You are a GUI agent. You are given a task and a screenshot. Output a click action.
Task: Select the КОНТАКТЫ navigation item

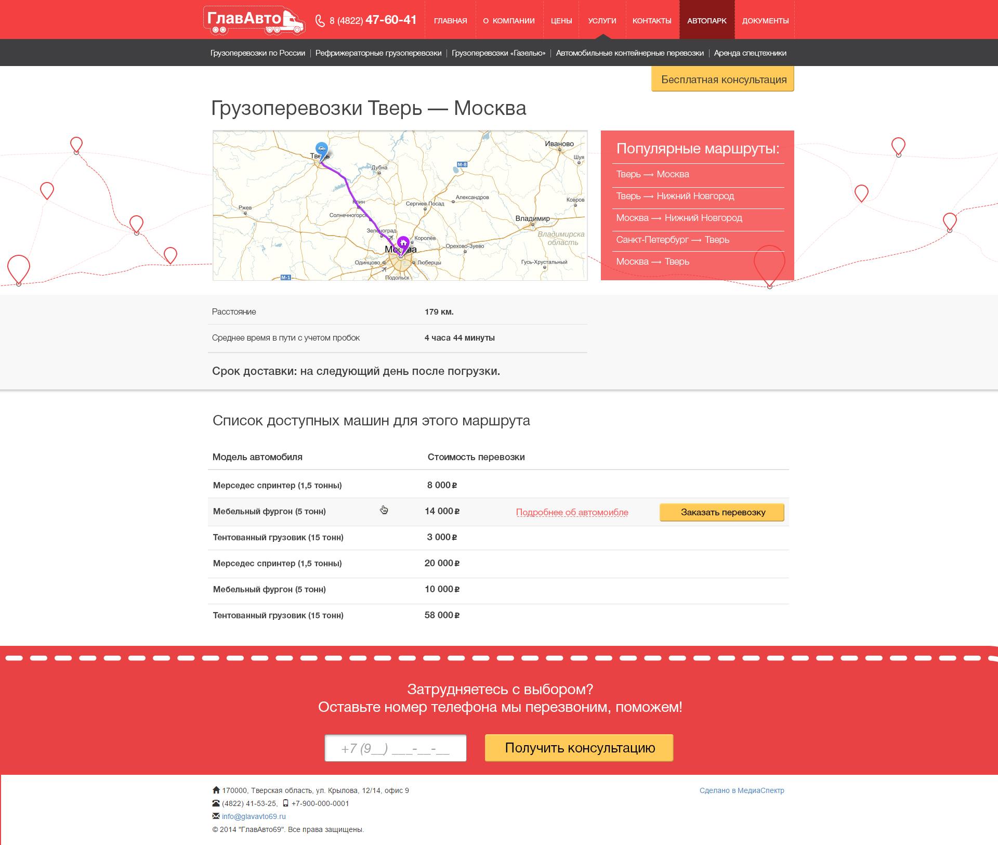(652, 21)
